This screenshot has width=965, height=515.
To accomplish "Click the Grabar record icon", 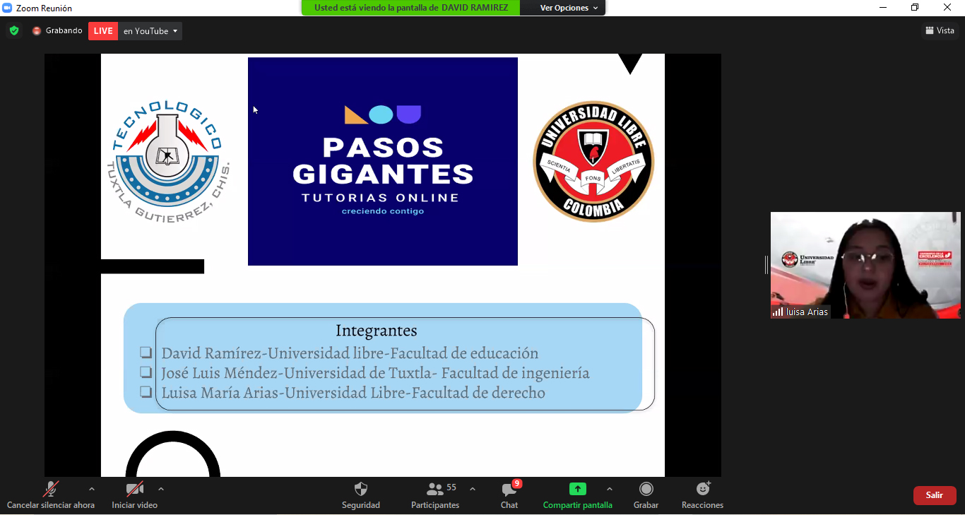I will click(646, 489).
